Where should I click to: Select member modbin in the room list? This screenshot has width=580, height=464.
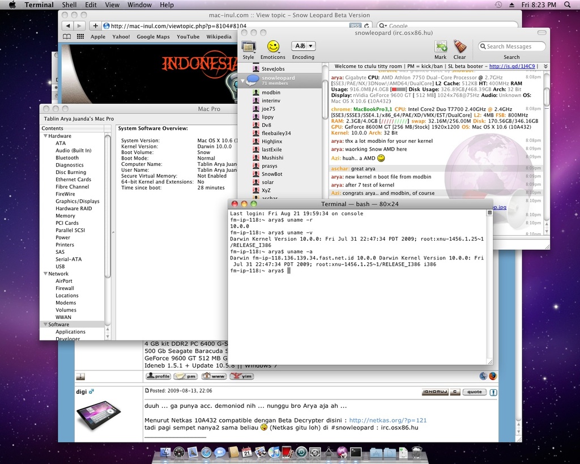271,92
